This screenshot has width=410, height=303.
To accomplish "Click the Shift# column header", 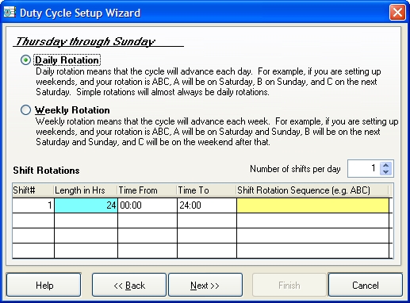I will pyautogui.click(x=33, y=190).
